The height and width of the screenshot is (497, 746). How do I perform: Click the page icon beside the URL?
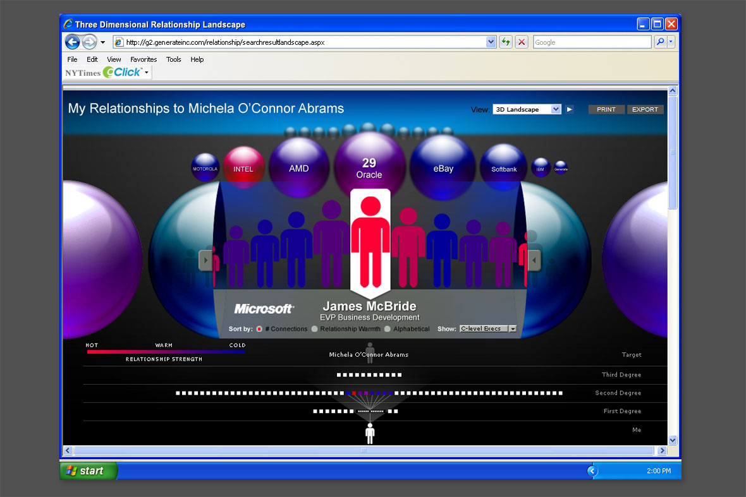[x=119, y=42]
